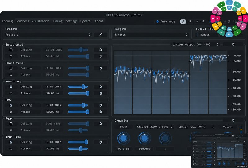Image resolution: width=248 pixels, height=168 pixels.
Task: Click the Input label in Dynamics
Action: point(123,127)
